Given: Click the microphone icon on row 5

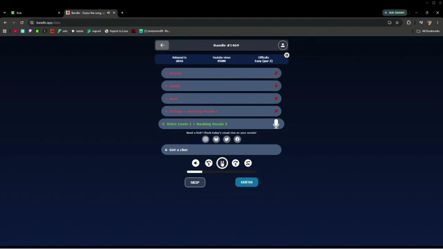Looking at the screenshot, I should point(276,124).
